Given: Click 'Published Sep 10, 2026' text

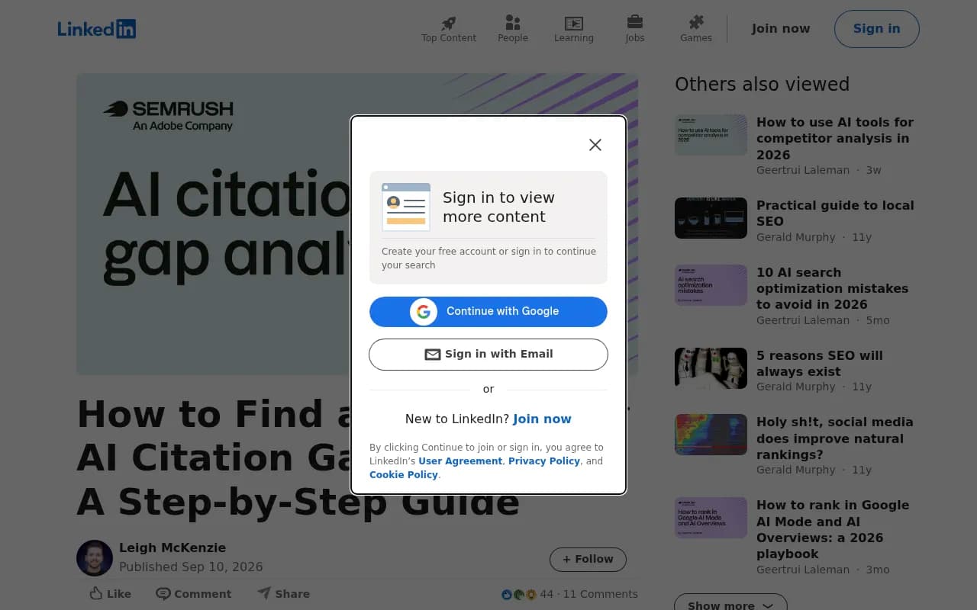Looking at the screenshot, I should [191, 567].
